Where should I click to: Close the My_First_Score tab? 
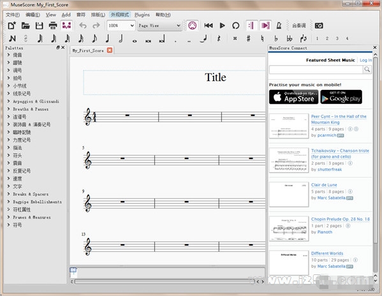(x=110, y=50)
